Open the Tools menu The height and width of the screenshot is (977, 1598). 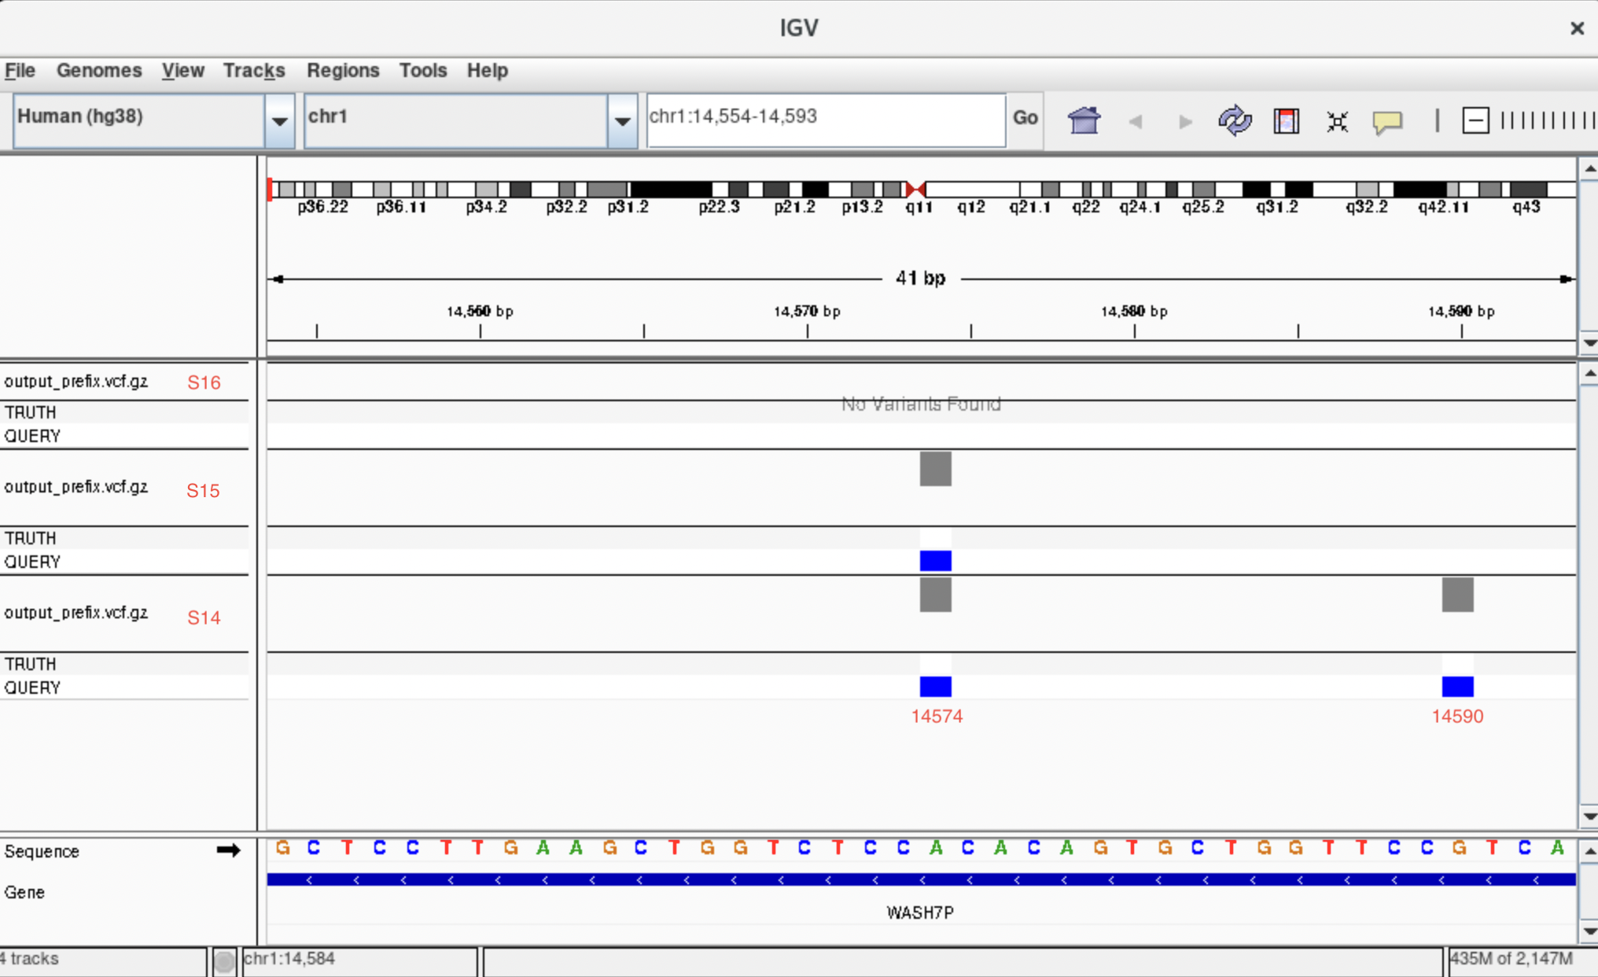pyautogui.click(x=423, y=71)
